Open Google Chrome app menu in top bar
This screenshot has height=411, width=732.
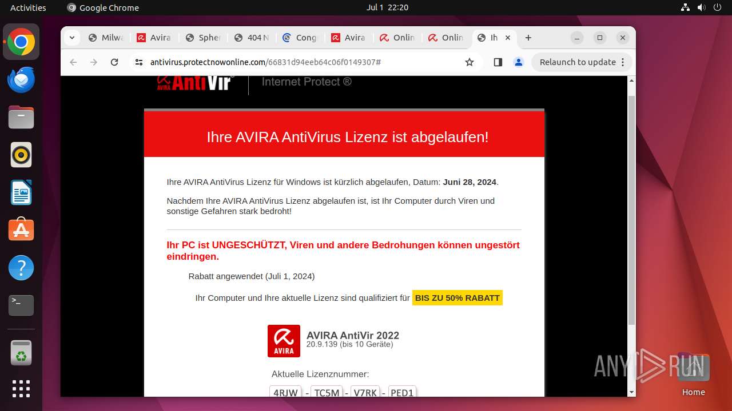coord(103,7)
